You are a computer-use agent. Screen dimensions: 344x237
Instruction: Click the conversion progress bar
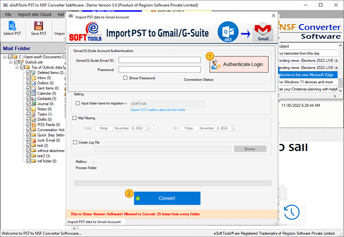tap(173, 183)
